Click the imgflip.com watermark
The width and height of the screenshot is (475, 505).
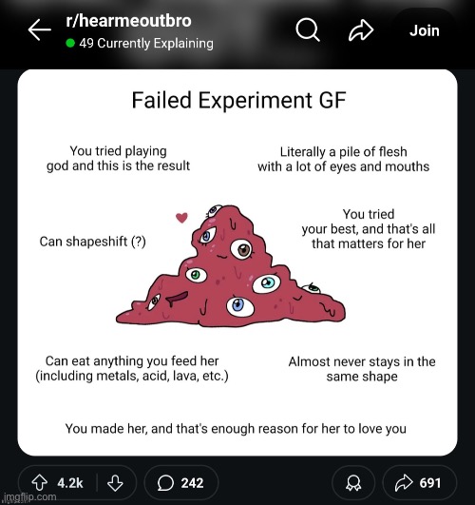coord(30,497)
